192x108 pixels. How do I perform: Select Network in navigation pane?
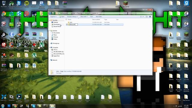(x=55, y=60)
